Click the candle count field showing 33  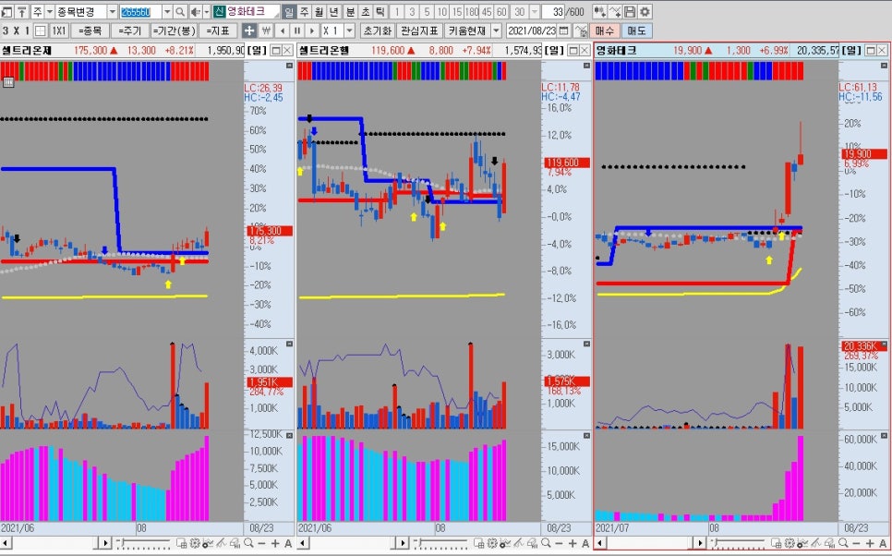click(x=553, y=11)
